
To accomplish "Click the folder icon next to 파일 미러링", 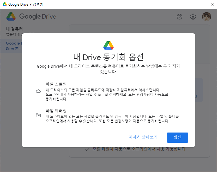I will (x=38, y=115).
